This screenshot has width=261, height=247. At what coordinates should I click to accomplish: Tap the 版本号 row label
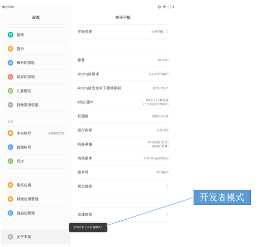point(83,172)
